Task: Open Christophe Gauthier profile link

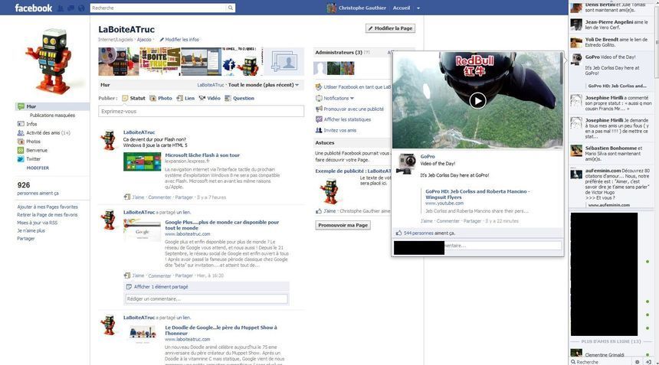Action: pos(362,8)
